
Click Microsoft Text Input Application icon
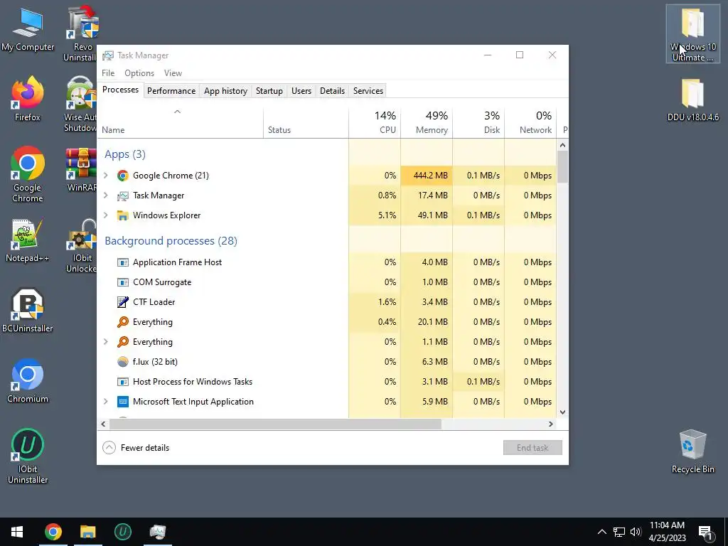pyautogui.click(x=122, y=402)
